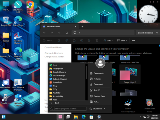The image size is (160, 120).
Task: Open Sounds settings icon
Action: 128,106
